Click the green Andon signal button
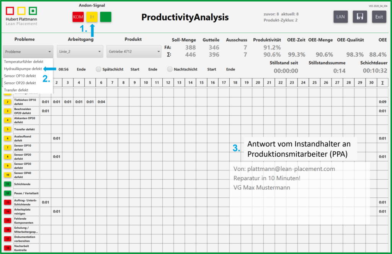Viewport: 392px width, 254px height. (105, 17)
